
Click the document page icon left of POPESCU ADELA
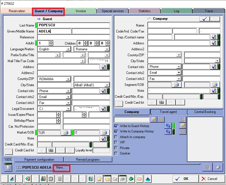pos(8,167)
